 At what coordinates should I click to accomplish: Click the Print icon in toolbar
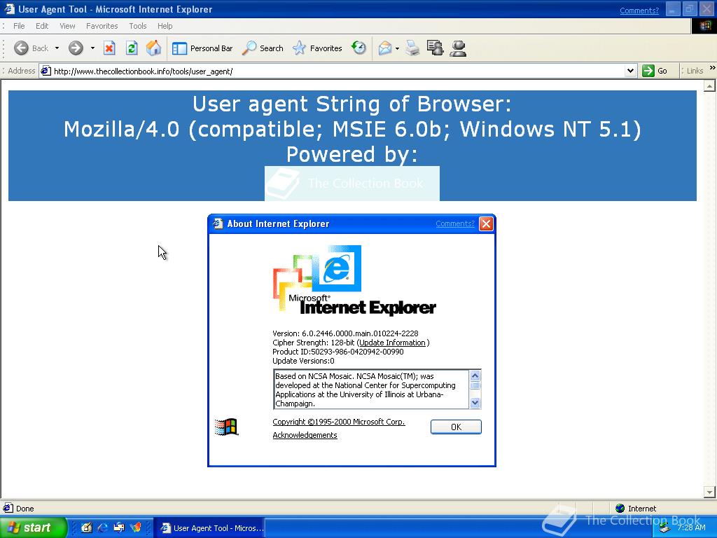[412, 48]
